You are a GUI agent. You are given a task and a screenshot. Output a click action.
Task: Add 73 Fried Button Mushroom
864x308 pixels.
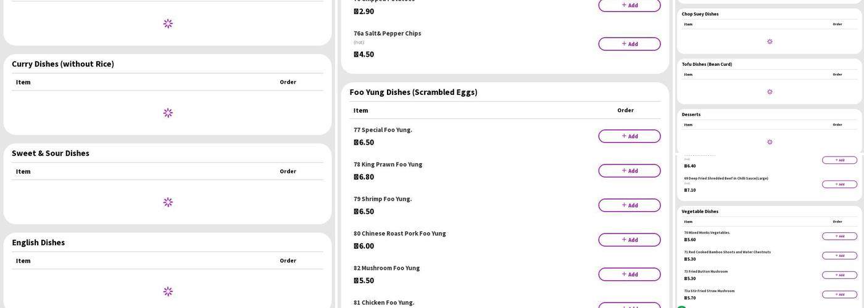(x=839, y=275)
